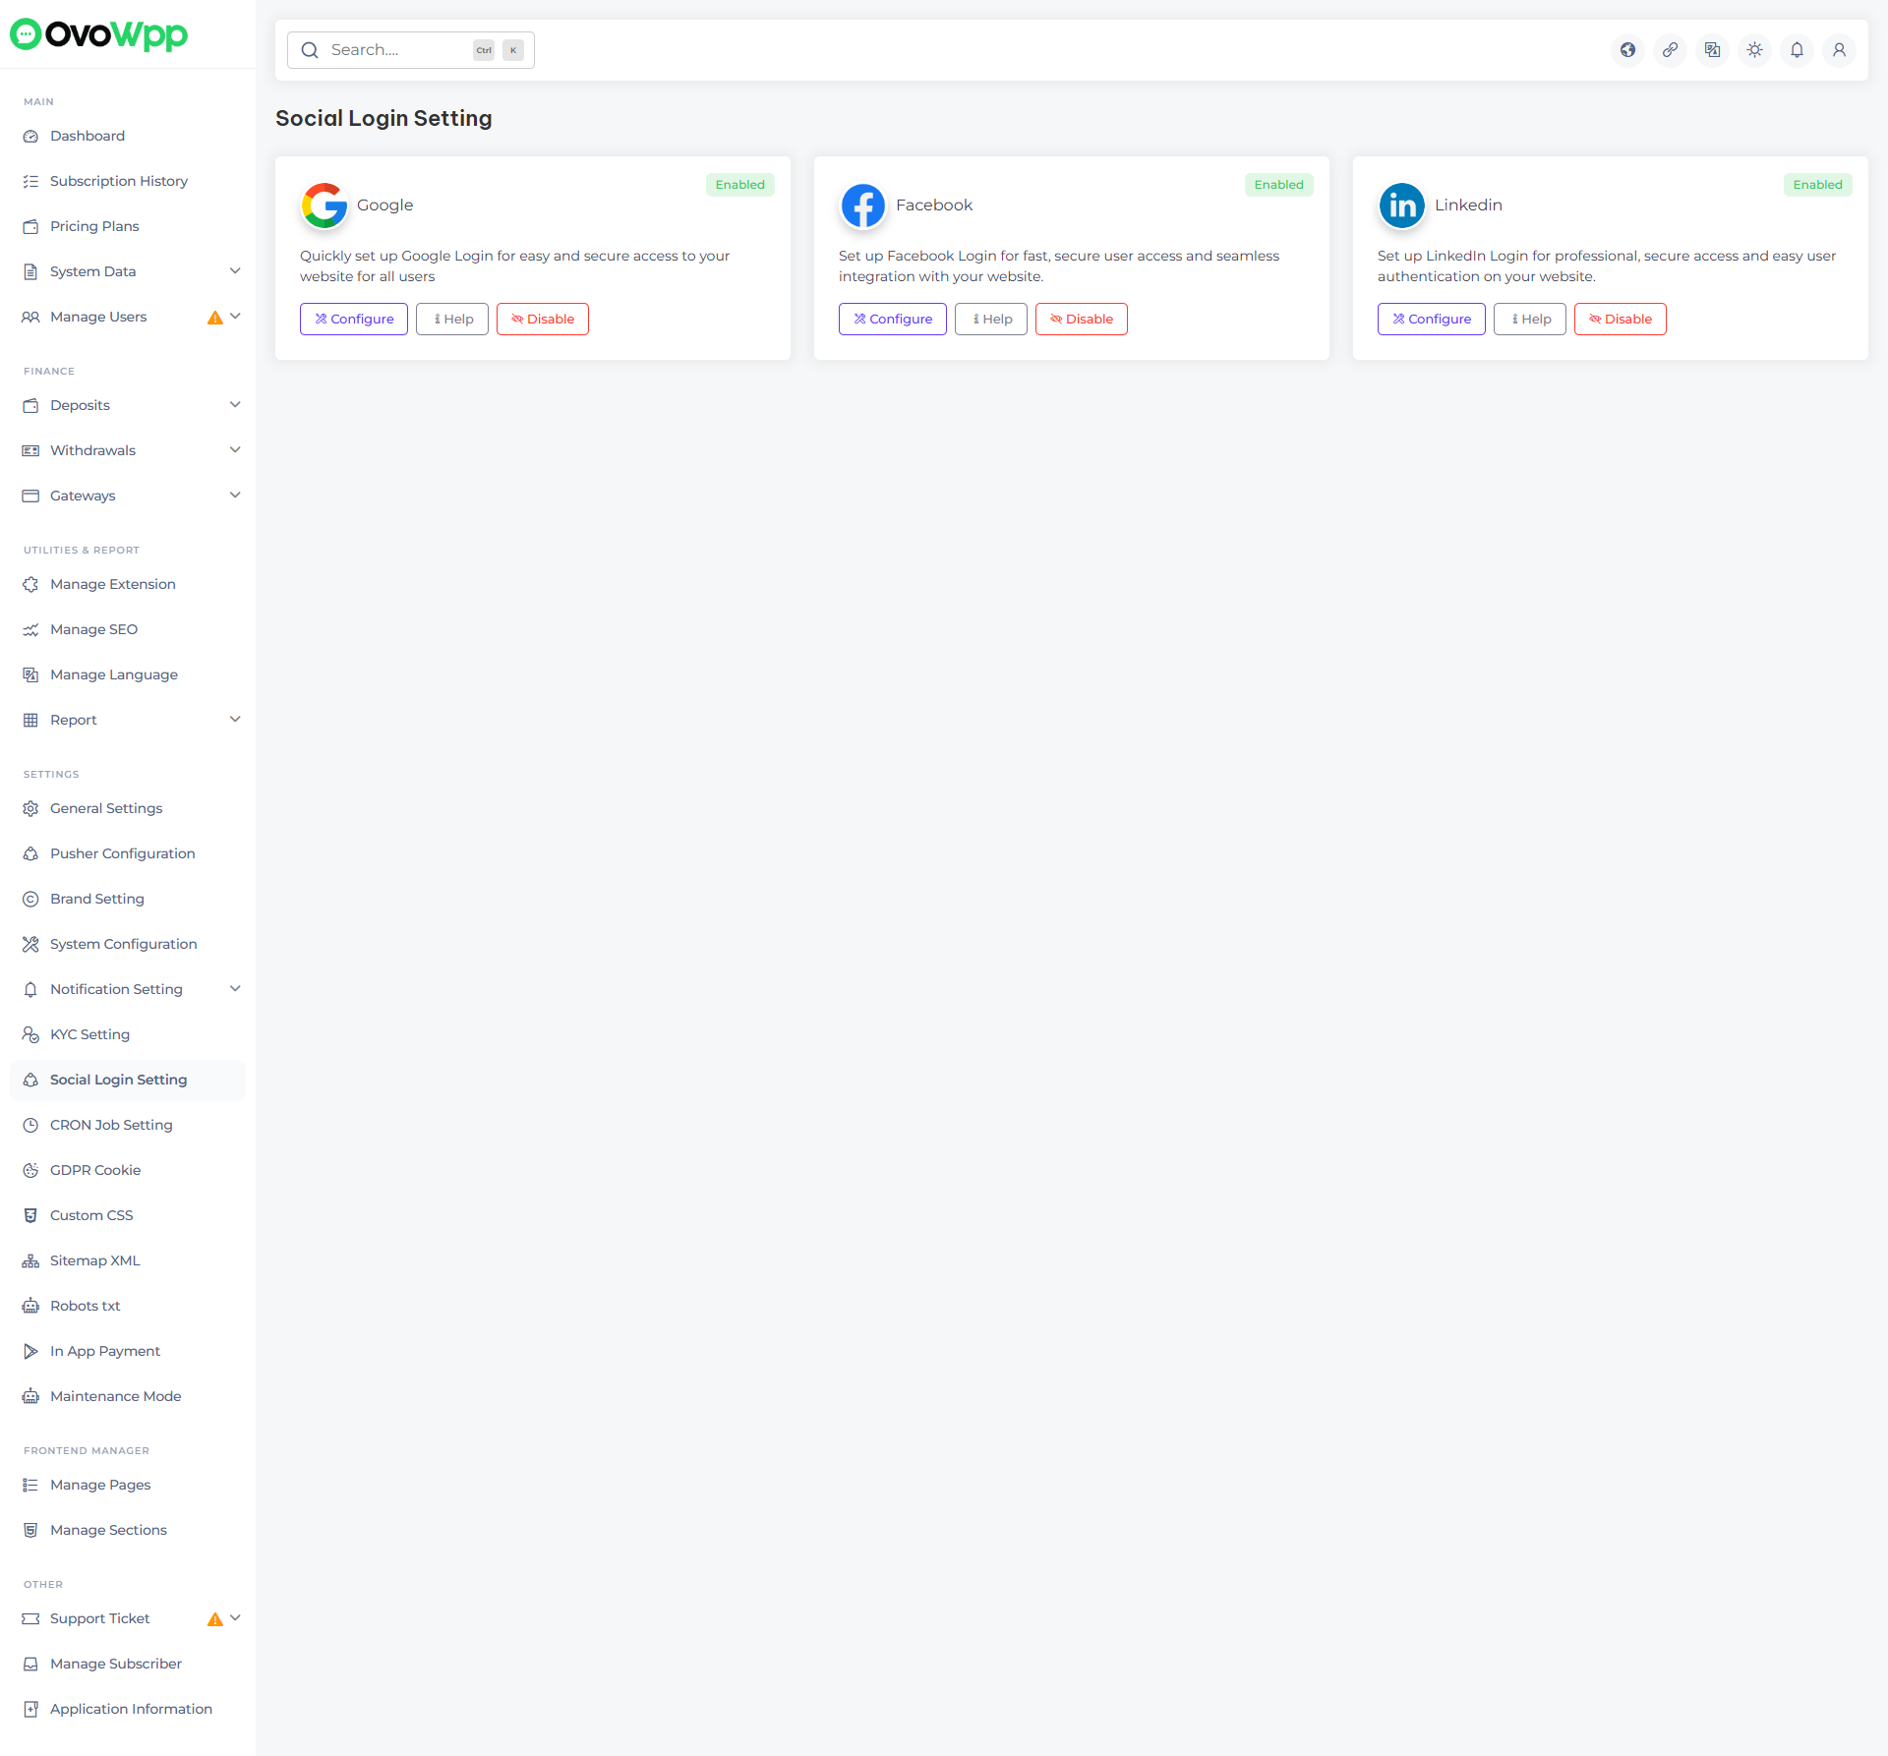Image resolution: width=1888 pixels, height=1756 pixels.
Task: Open the user profile icon
Action: (x=1840, y=50)
